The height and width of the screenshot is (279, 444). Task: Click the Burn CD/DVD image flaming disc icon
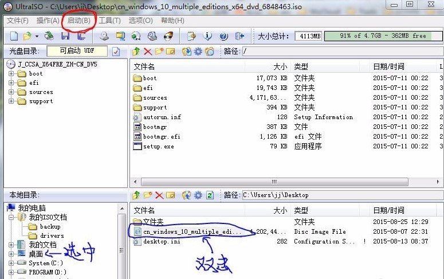tap(168, 36)
